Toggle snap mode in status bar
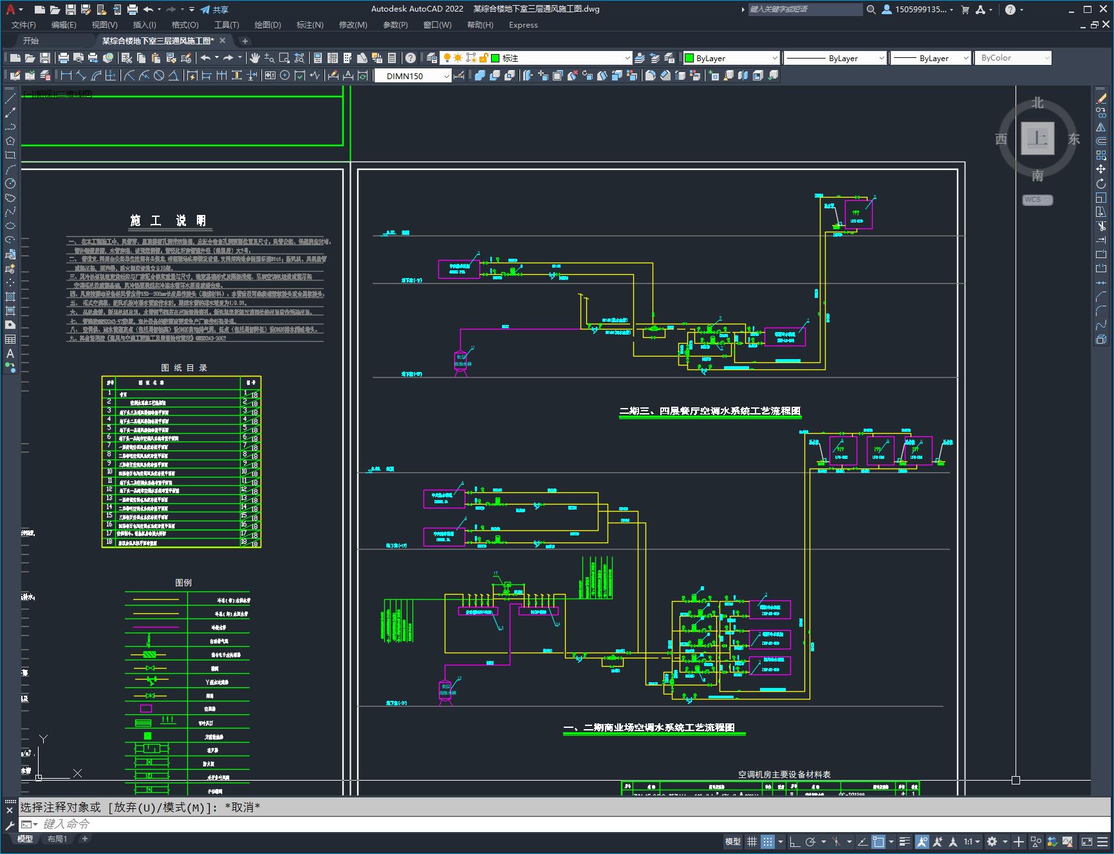The height and width of the screenshot is (854, 1114). [768, 841]
